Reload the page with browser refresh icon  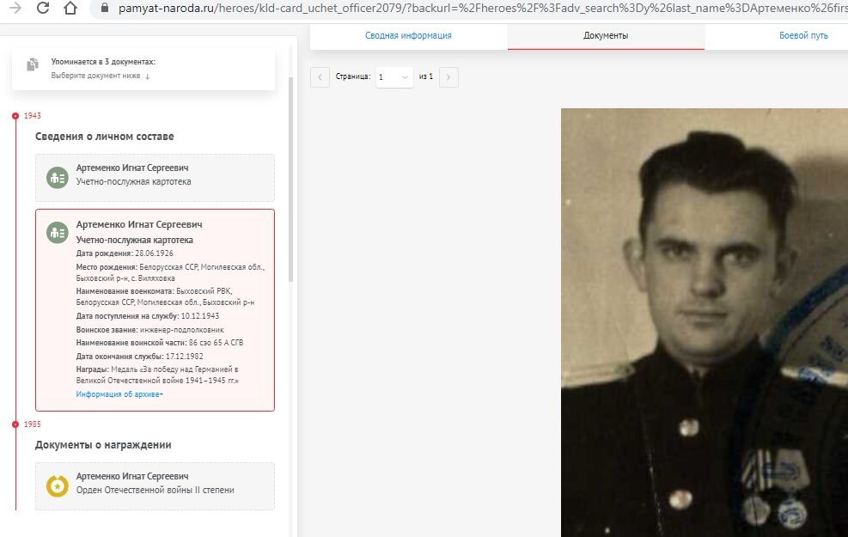(43, 8)
